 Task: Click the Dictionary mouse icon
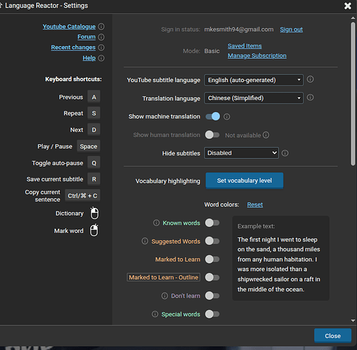point(94,213)
